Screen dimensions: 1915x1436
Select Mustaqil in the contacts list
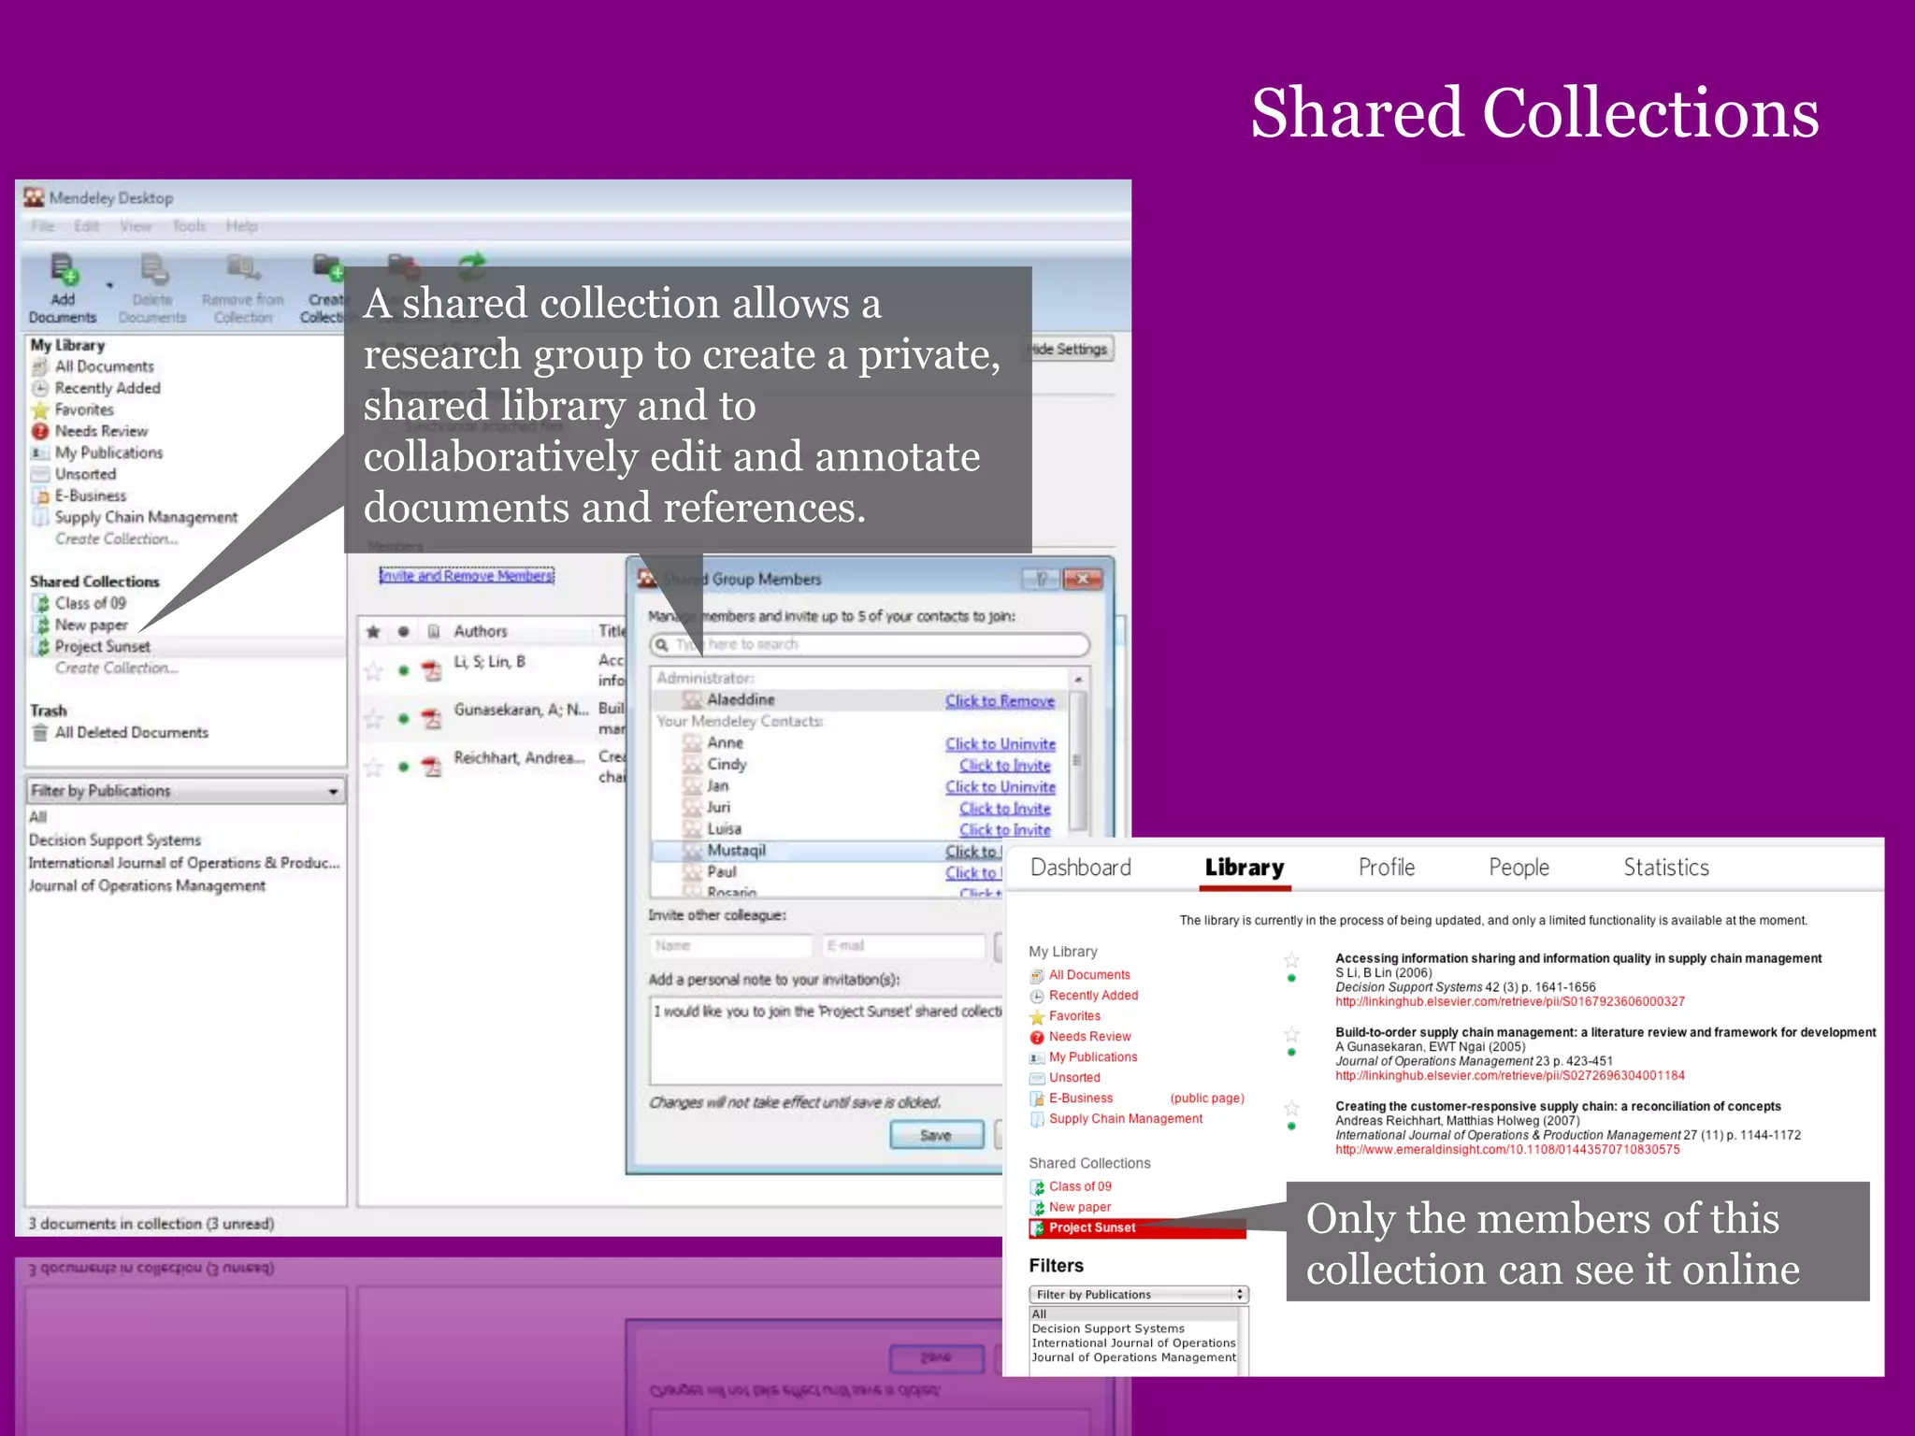click(736, 851)
